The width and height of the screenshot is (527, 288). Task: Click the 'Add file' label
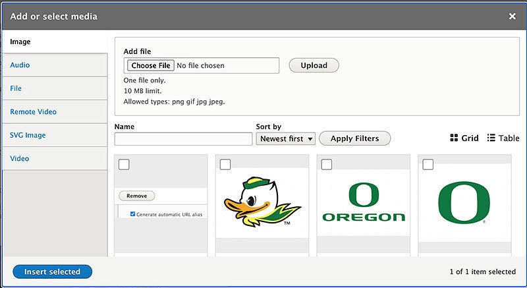[x=137, y=51]
